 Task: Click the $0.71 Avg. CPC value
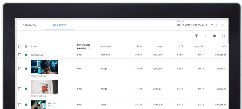point(201,55)
